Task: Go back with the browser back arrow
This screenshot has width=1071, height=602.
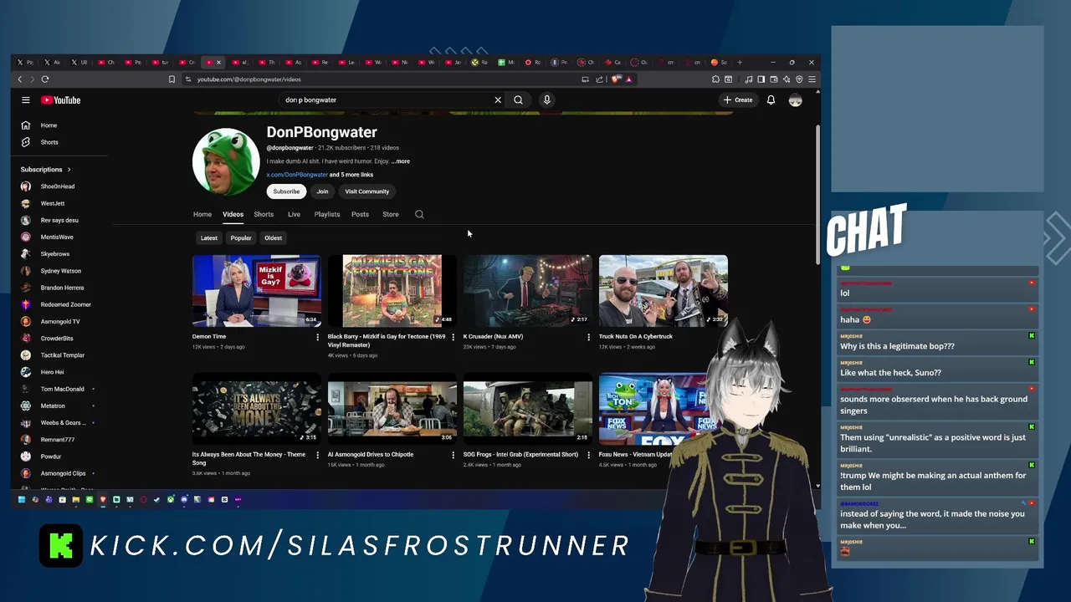Action: coord(20,79)
